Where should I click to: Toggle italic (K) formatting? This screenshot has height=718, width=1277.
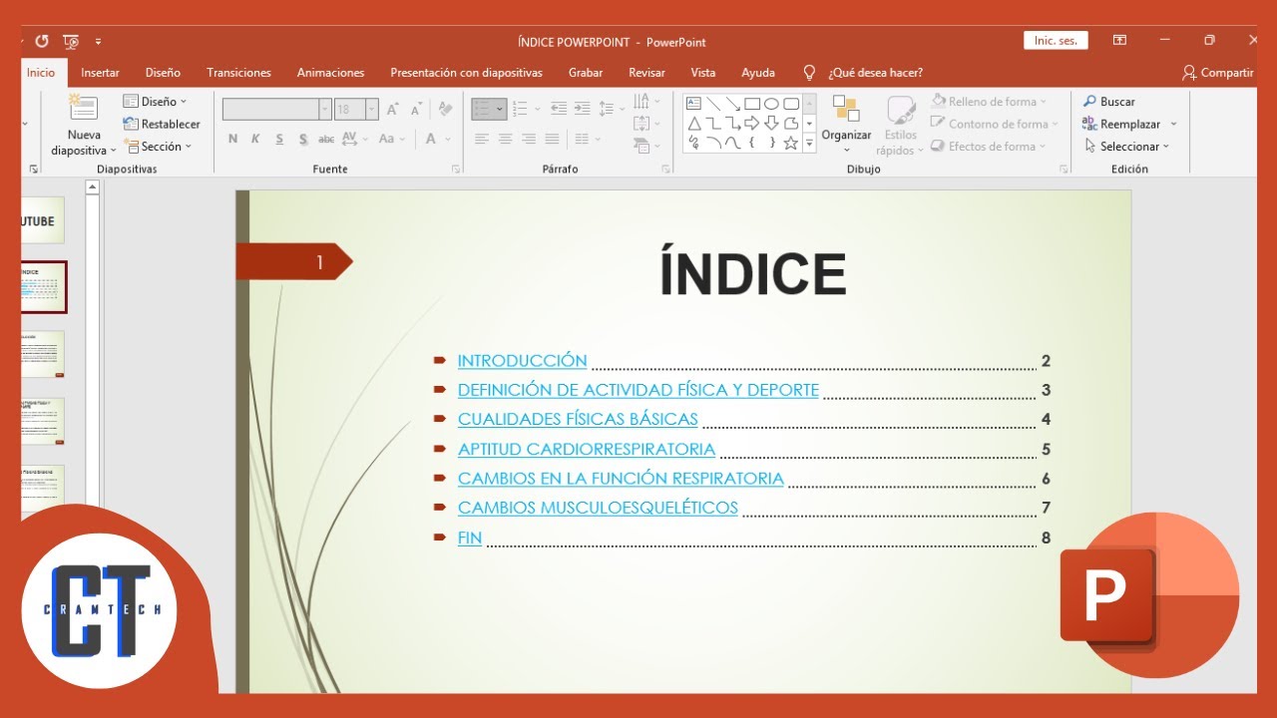click(x=255, y=139)
